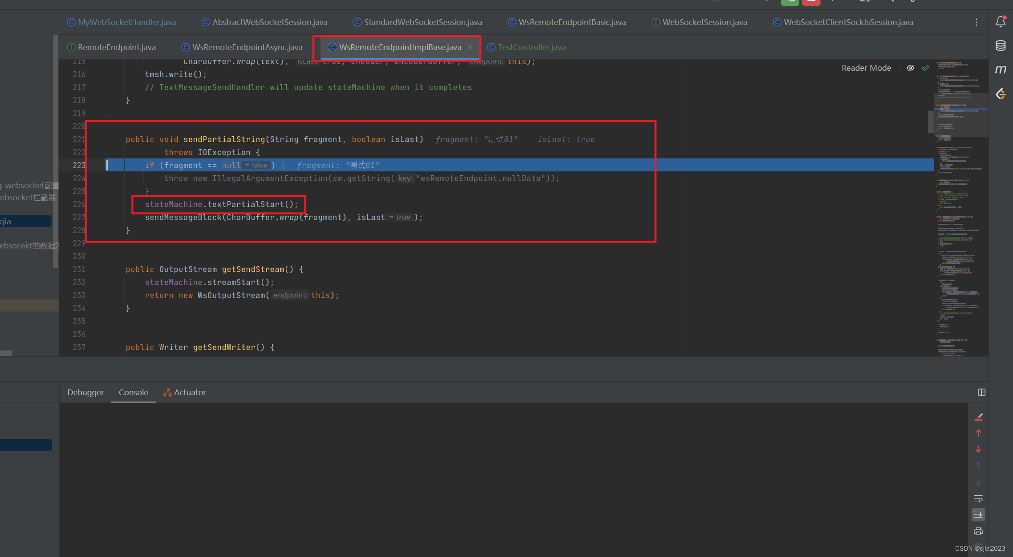Viewport: 1013px width, 557px height.
Task: Click the red down arrow in console toolbar
Action: tap(978, 449)
